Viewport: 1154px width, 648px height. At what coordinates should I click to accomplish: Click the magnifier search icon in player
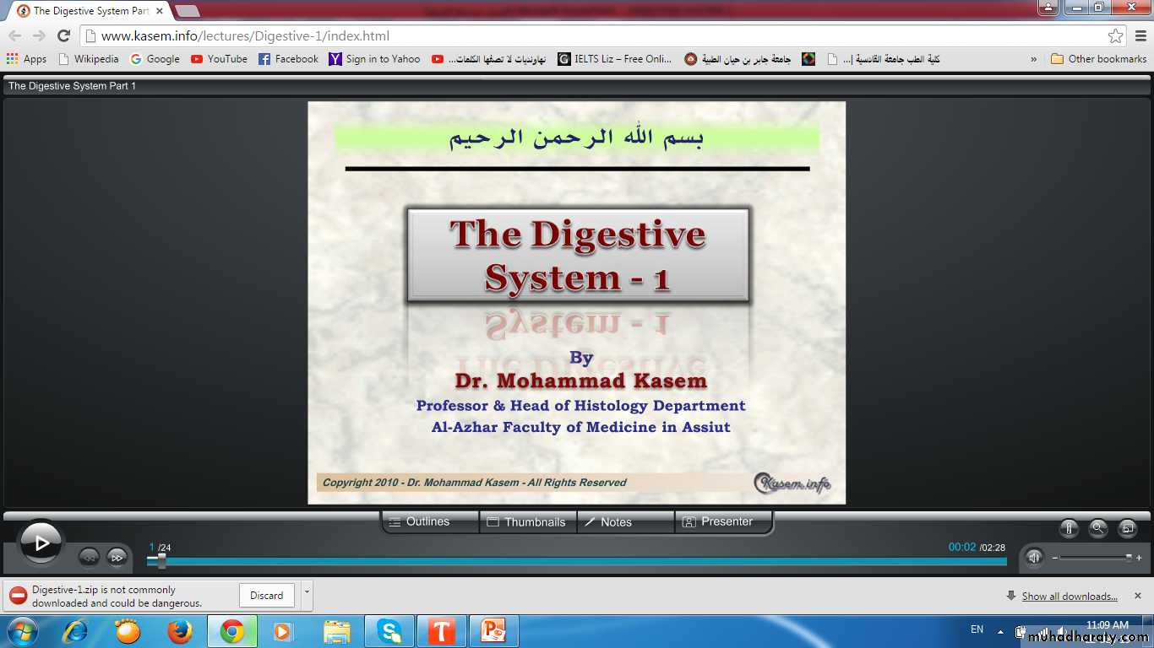point(1097,529)
